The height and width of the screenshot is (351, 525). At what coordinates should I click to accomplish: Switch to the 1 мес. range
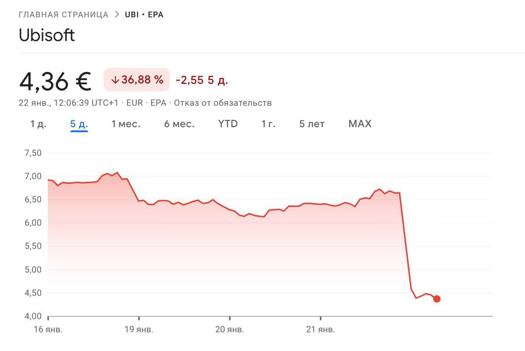pyautogui.click(x=126, y=124)
